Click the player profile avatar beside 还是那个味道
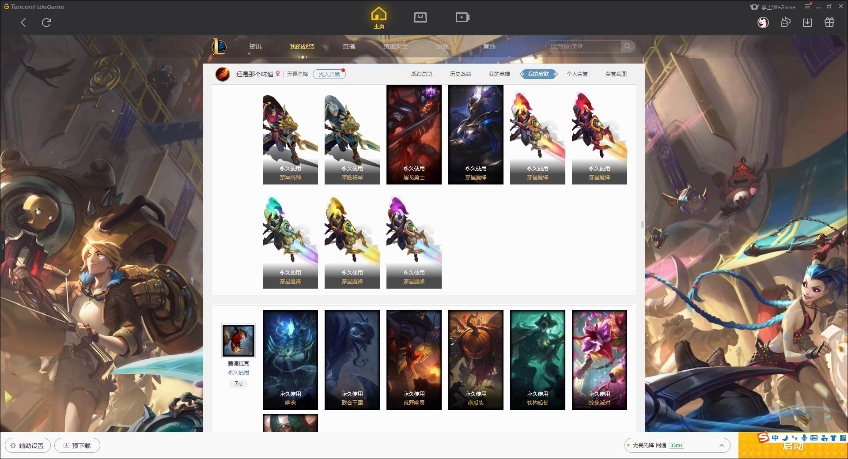This screenshot has width=848, height=459. click(x=223, y=74)
